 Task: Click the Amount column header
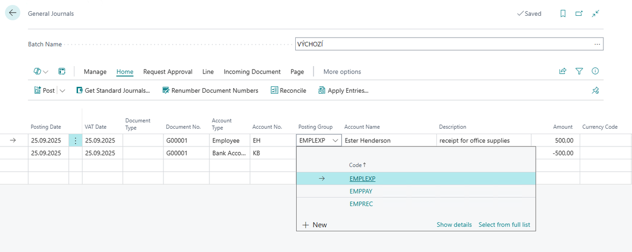tap(563, 127)
